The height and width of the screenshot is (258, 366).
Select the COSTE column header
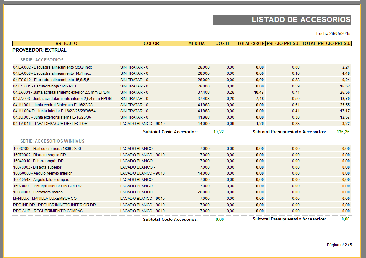point(223,44)
